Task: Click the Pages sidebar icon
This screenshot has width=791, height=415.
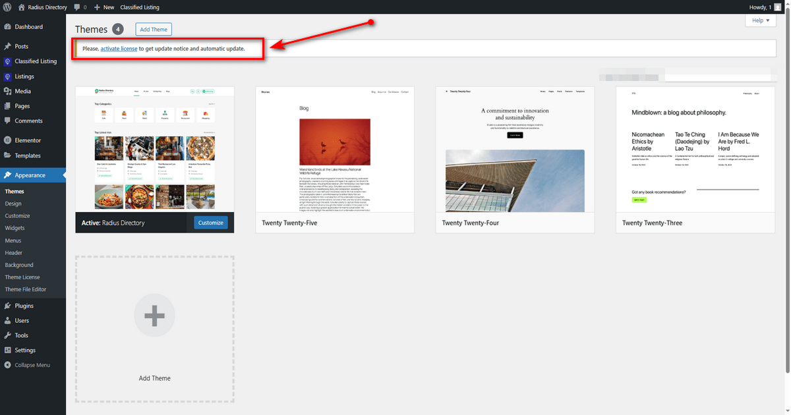Action: 7,106
